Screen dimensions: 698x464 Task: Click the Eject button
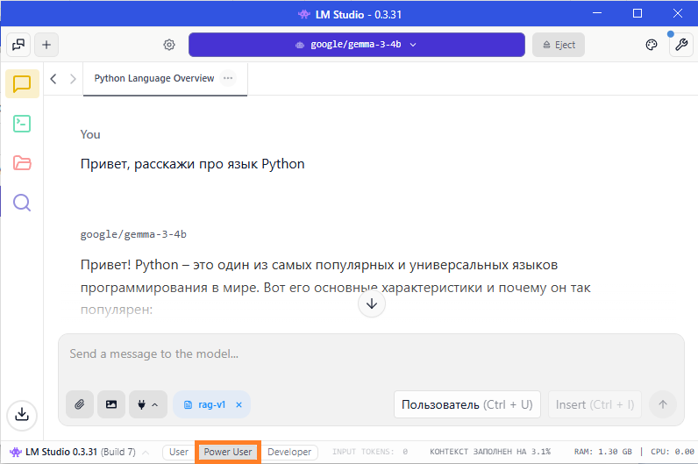559,45
